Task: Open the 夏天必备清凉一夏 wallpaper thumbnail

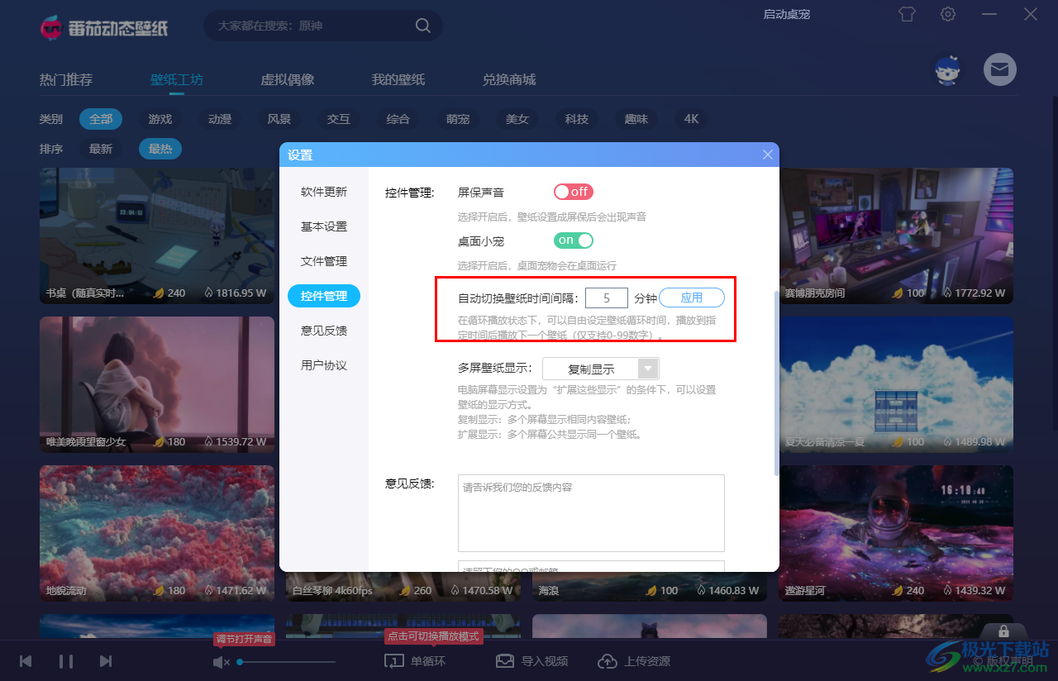Action: 896,384
